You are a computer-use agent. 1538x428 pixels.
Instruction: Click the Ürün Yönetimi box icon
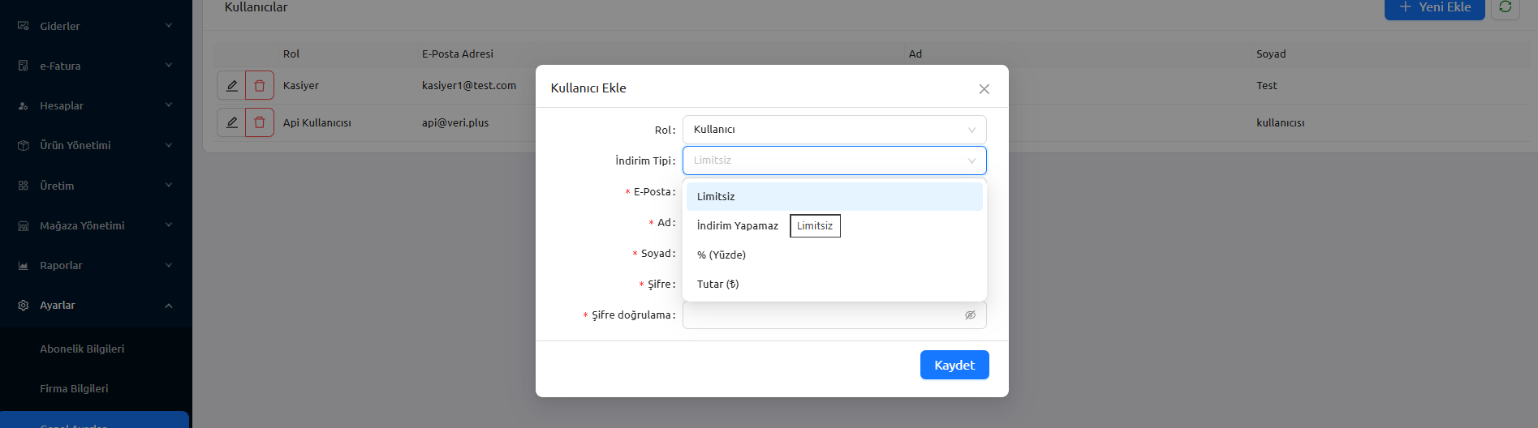pyautogui.click(x=24, y=145)
